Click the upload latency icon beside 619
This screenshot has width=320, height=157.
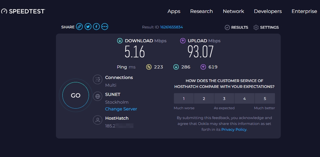(x=203, y=67)
